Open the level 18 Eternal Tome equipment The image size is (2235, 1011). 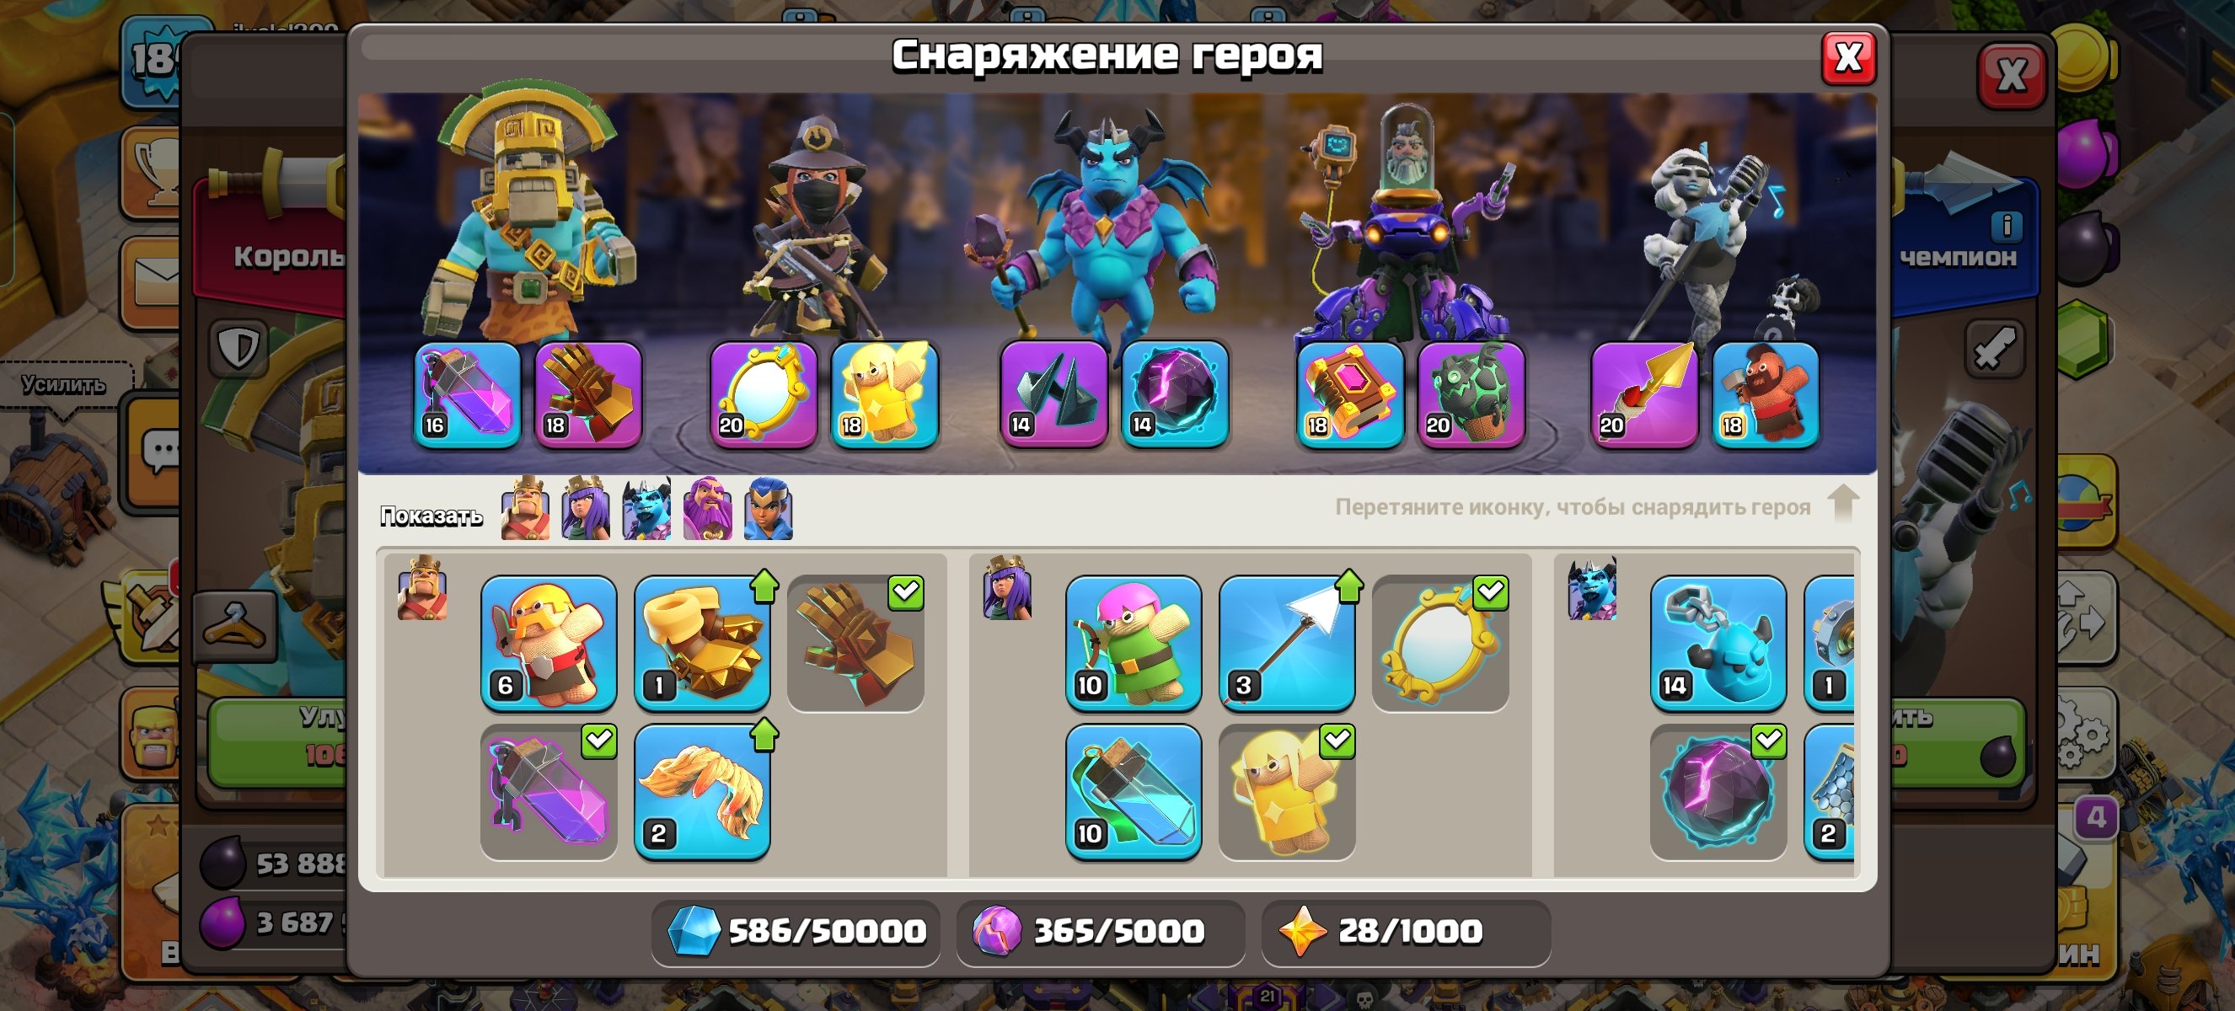[1349, 394]
